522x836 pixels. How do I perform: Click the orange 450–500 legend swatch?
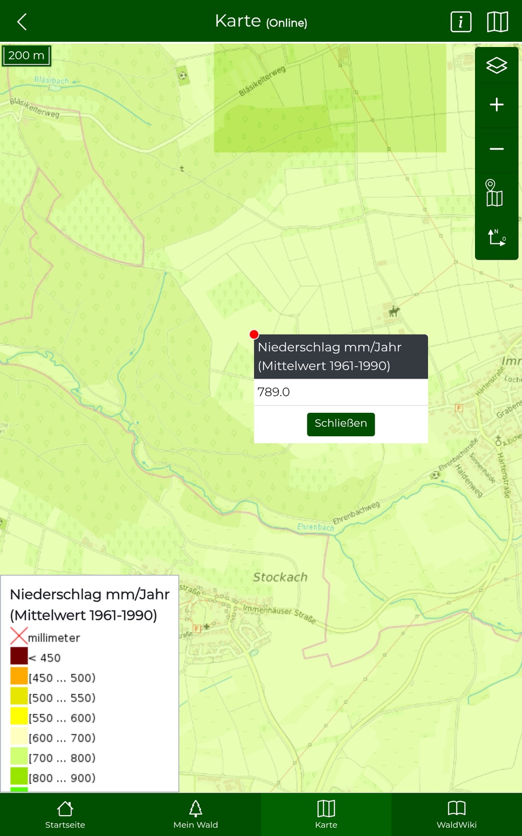pyautogui.click(x=19, y=676)
